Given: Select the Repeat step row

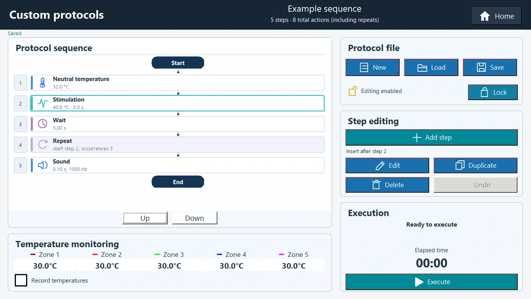Looking at the screenshot, I should coord(177,144).
